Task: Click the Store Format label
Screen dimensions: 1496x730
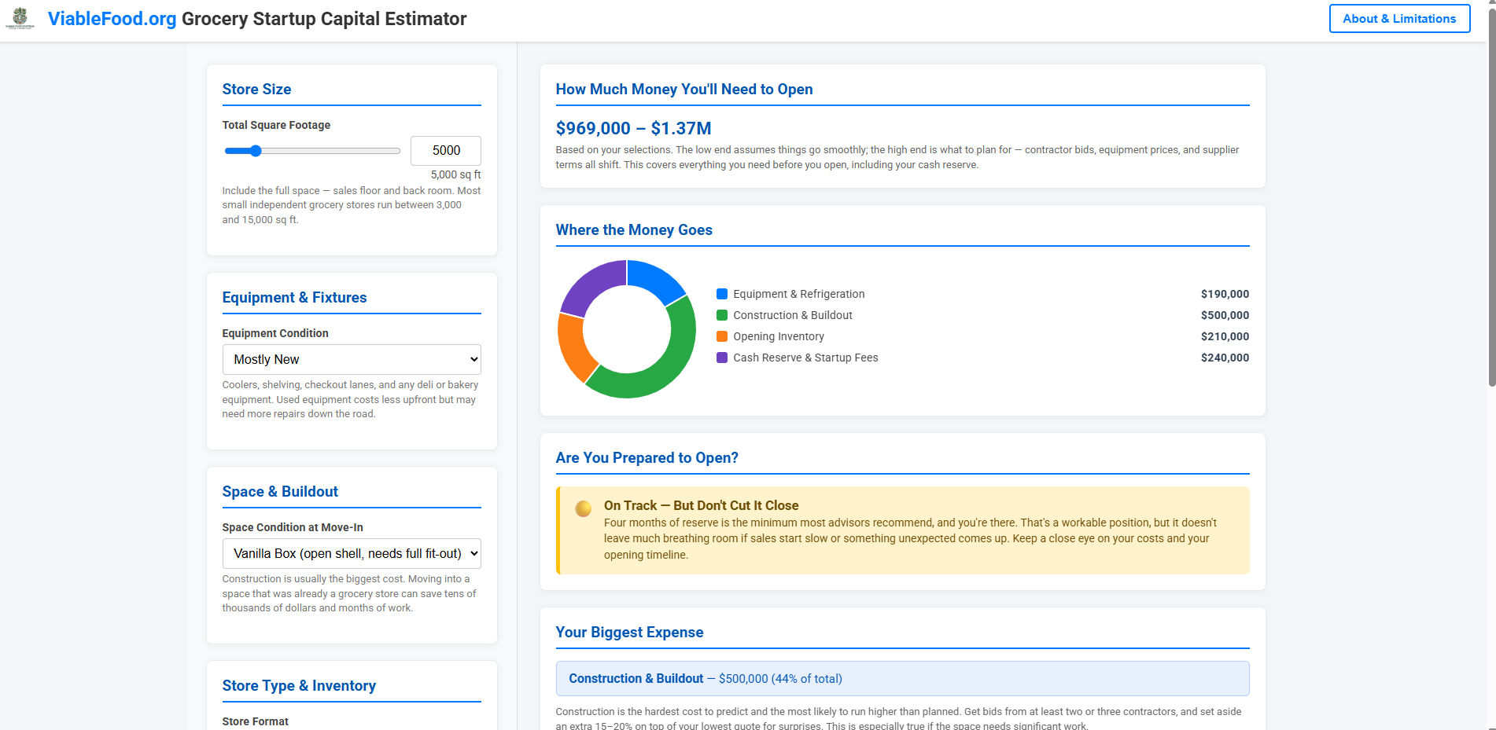Action: click(x=255, y=721)
